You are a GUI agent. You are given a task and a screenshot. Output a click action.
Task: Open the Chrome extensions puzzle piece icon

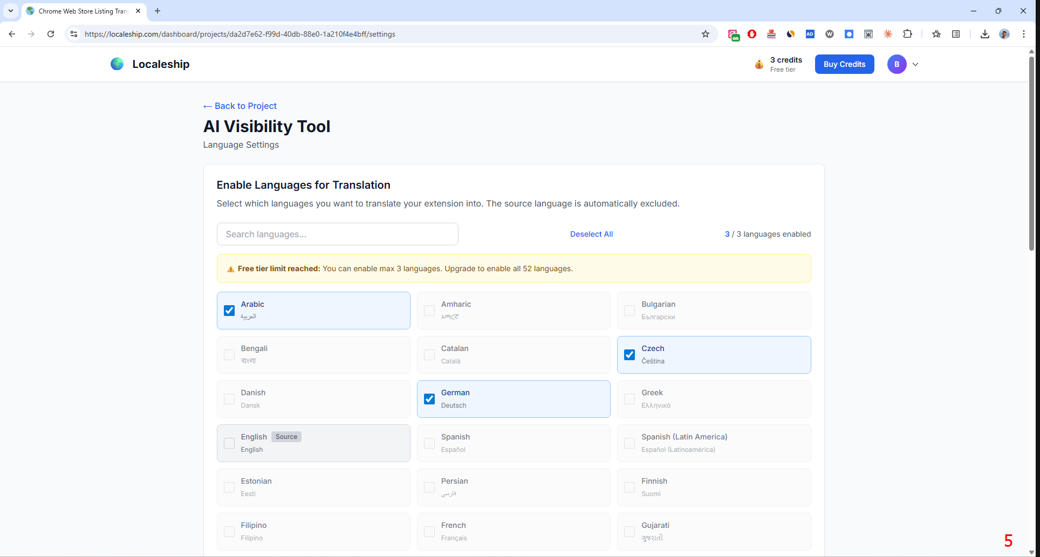(x=908, y=34)
